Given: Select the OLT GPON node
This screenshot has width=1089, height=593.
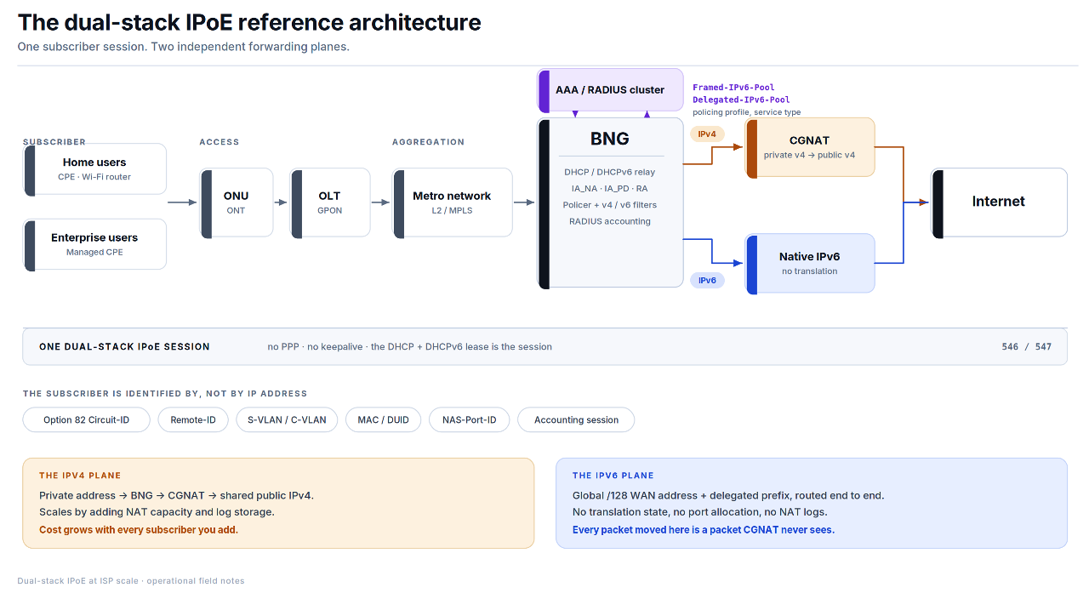Looking at the screenshot, I should [x=330, y=202].
